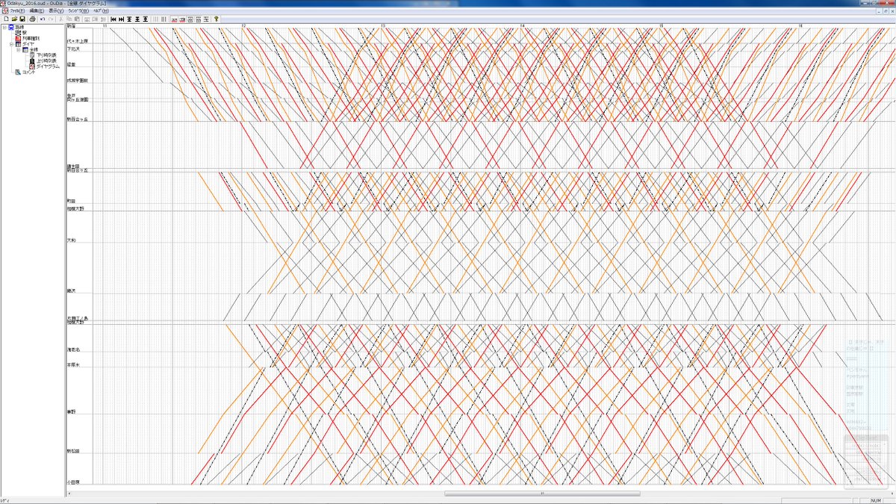Viewport: 896px width, 504px height.
Task: Click the NUM indicator in status bar
Action: click(875, 500)
